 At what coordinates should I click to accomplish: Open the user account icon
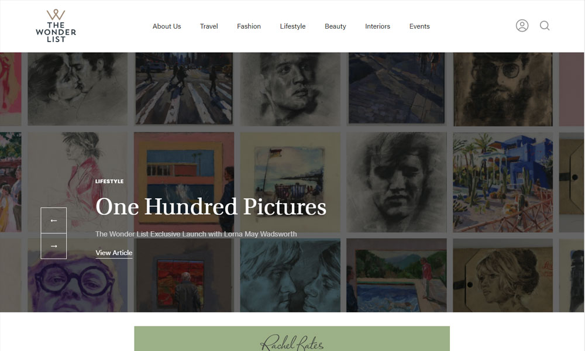pos(522,26)
